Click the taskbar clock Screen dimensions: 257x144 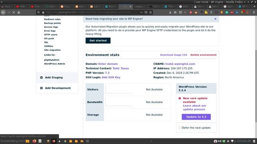point(244,141)
